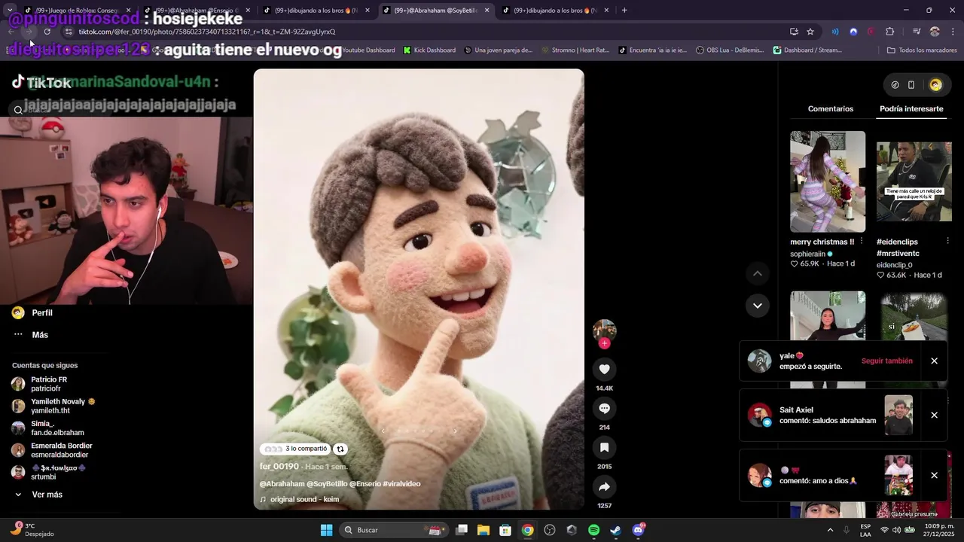Go to the previous post with up arrow
This screenshot has width=964, height=542.
[x=758, y=273]
